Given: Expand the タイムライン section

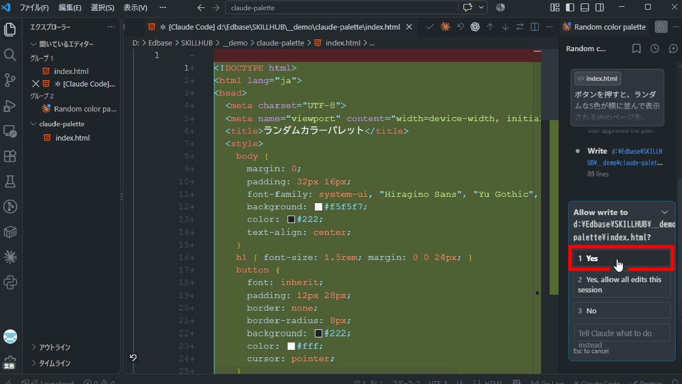Looking at the screenshot, I should click(x=55, y=363).
